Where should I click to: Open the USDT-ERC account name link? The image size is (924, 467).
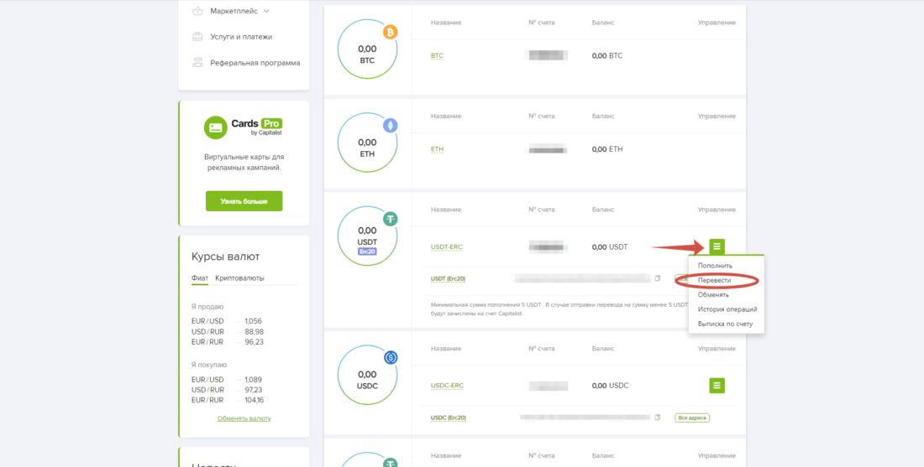[x=447, y=247]
